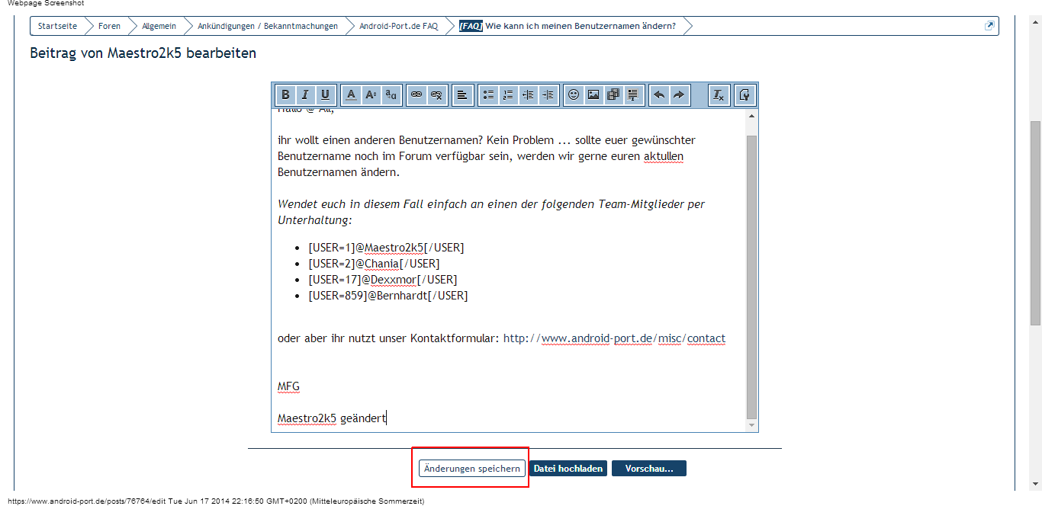Redo the last undone edit
This screenshot has height=506, width=1042.
tap(679, 95)
